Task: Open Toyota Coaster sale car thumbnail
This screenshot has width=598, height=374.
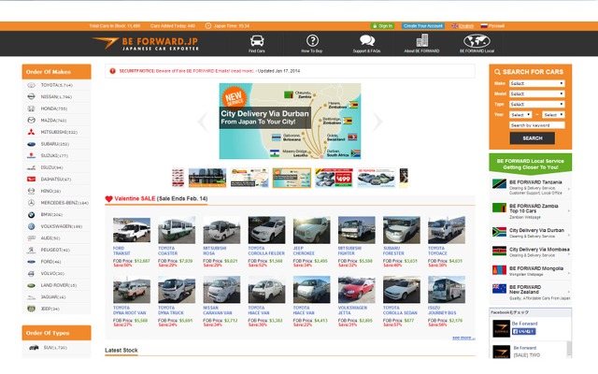Action: 177,230
